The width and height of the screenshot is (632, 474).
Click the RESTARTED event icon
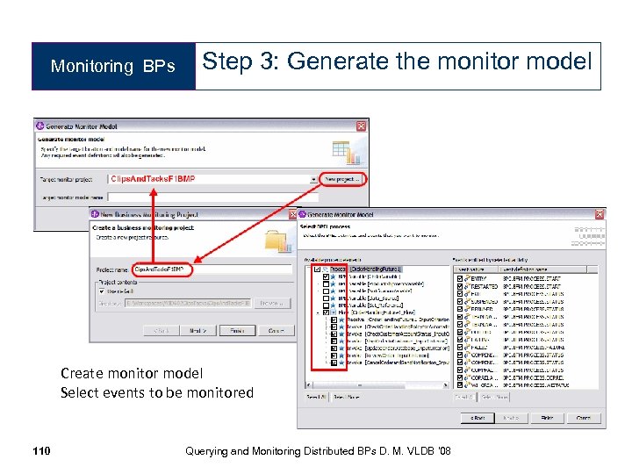click(468, 286)
